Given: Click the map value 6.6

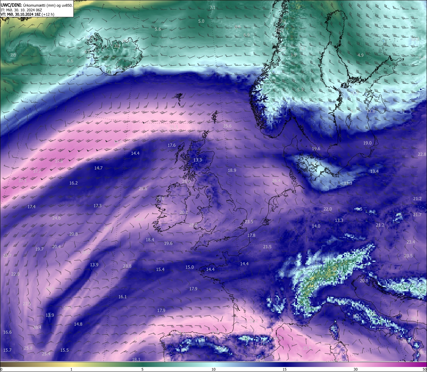Looking at the screenshot, I should click(70, 61).
